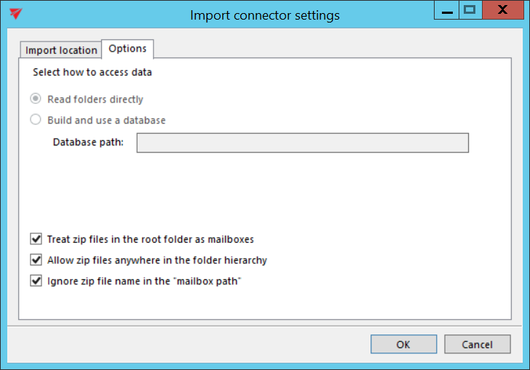
Task: Click the Database path label
Action: 88,142
